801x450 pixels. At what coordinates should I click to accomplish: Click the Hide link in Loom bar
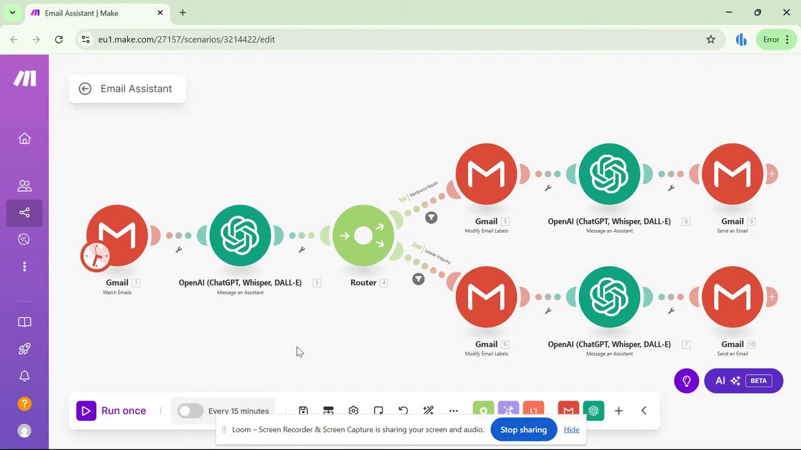pyautogui.click(x=571, y=429)
